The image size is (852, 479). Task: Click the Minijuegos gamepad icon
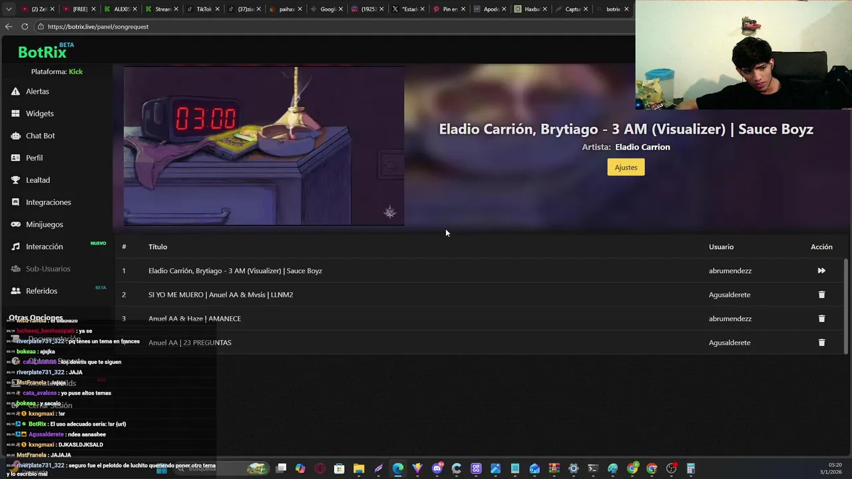tap(15, 224)
